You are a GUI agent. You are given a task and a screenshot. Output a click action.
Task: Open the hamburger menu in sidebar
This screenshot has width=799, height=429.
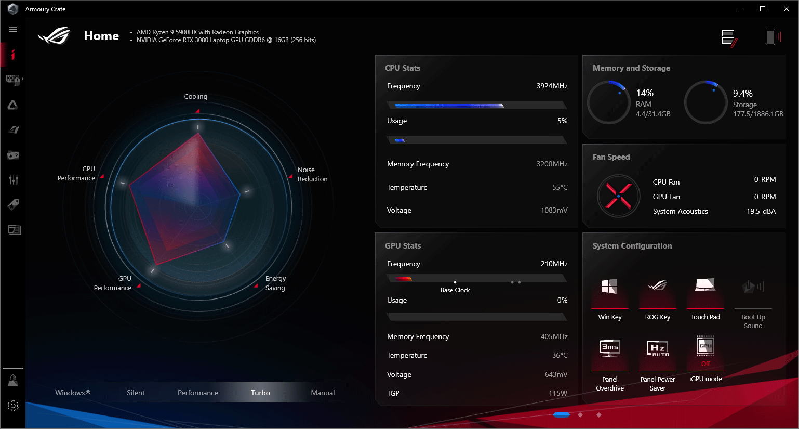click(13, 30)
